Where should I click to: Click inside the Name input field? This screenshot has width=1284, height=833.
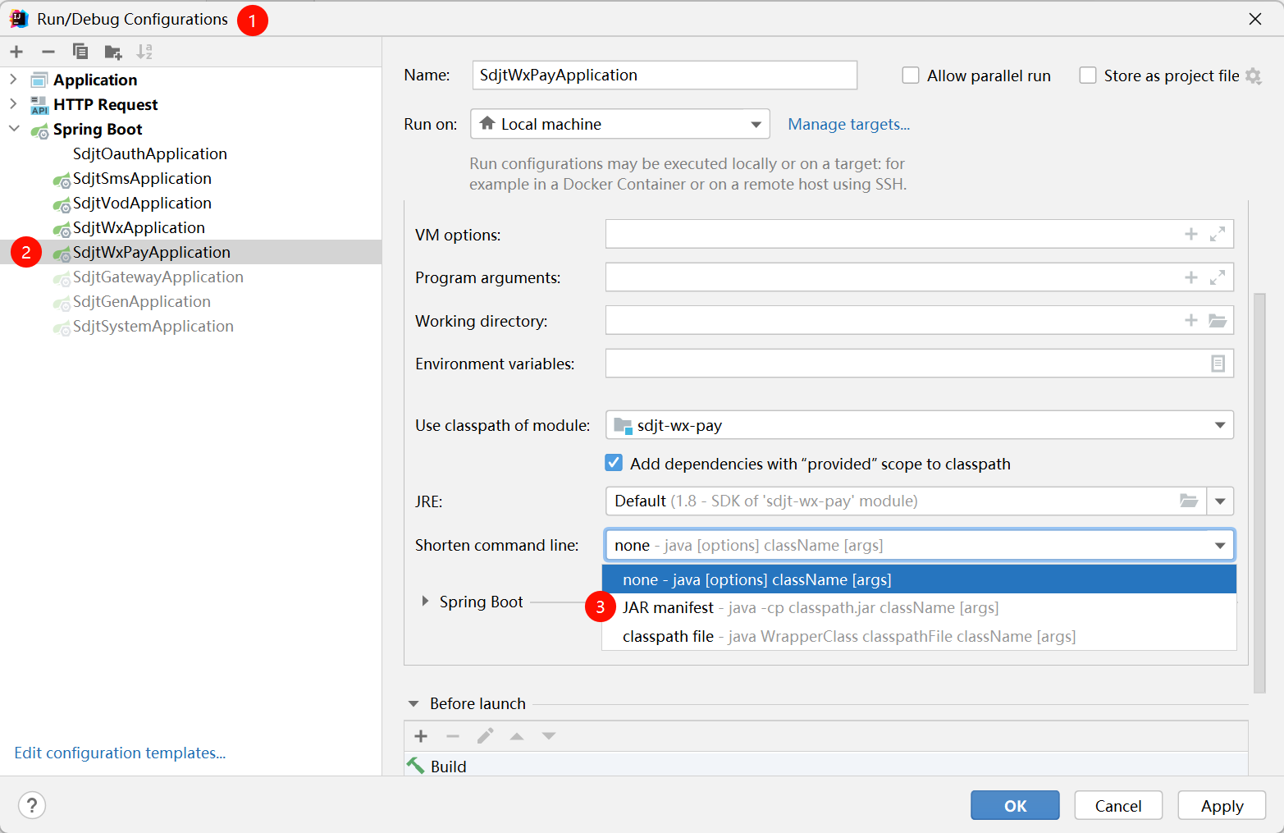click(665, 75)
